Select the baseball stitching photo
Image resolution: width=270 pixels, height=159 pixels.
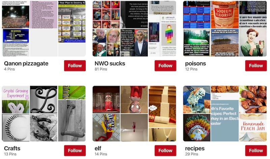click(x=16, y=128)
